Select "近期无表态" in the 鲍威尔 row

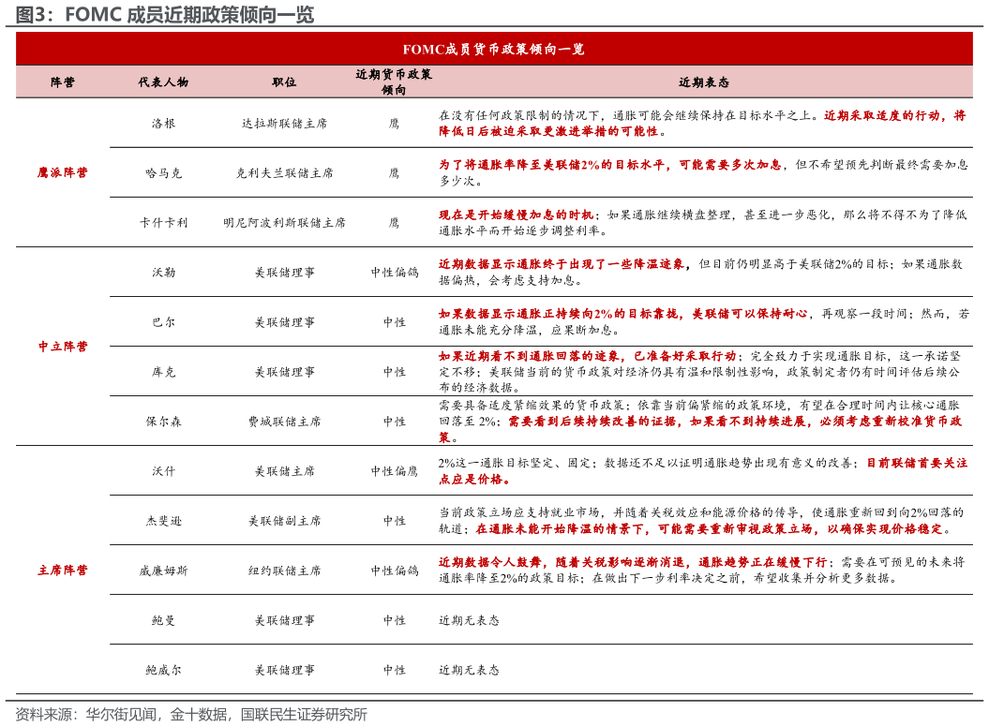point(469,670)
